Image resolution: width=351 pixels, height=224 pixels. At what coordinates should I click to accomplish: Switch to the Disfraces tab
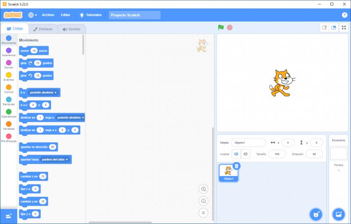pos(43,29)
